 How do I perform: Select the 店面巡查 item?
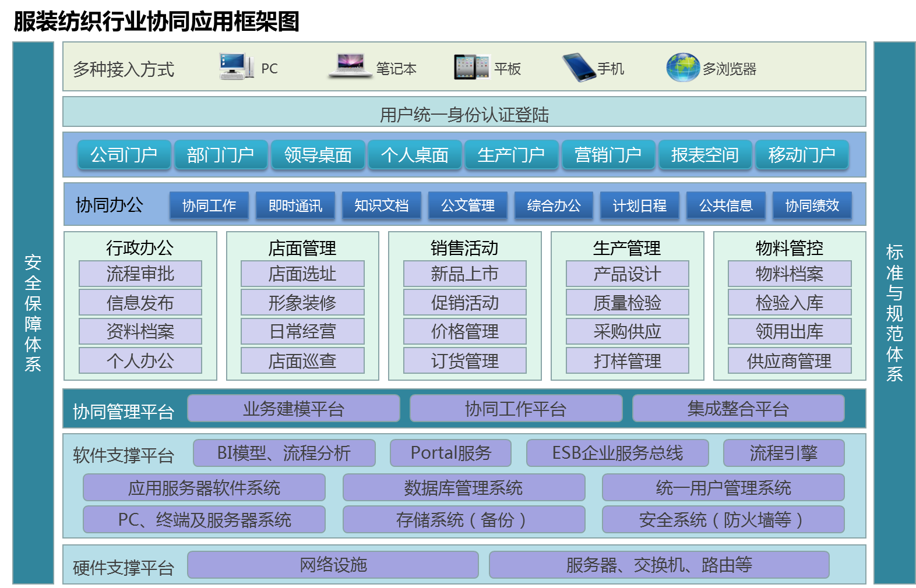[x=302, y=360]
